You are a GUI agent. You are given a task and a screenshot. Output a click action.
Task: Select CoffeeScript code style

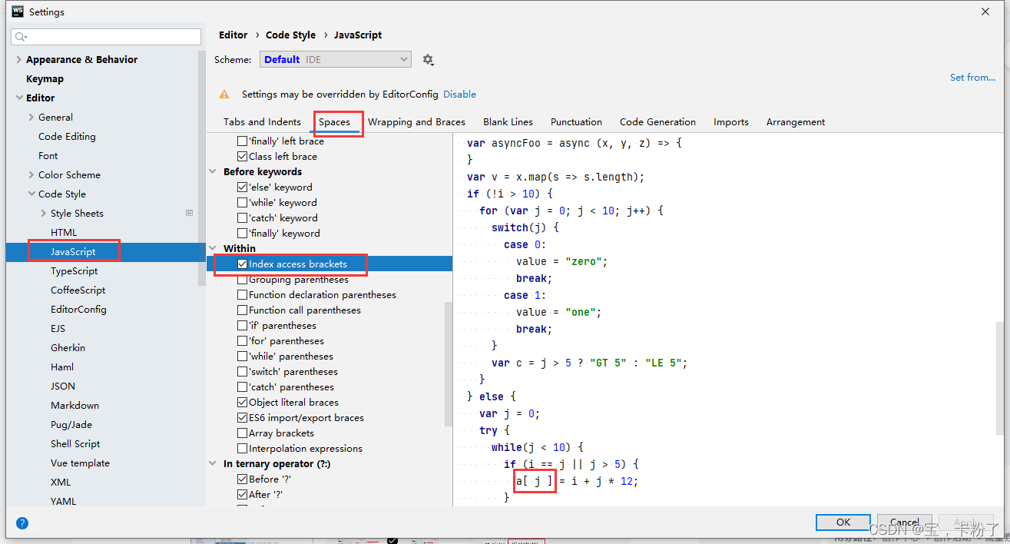coord(78,290)
